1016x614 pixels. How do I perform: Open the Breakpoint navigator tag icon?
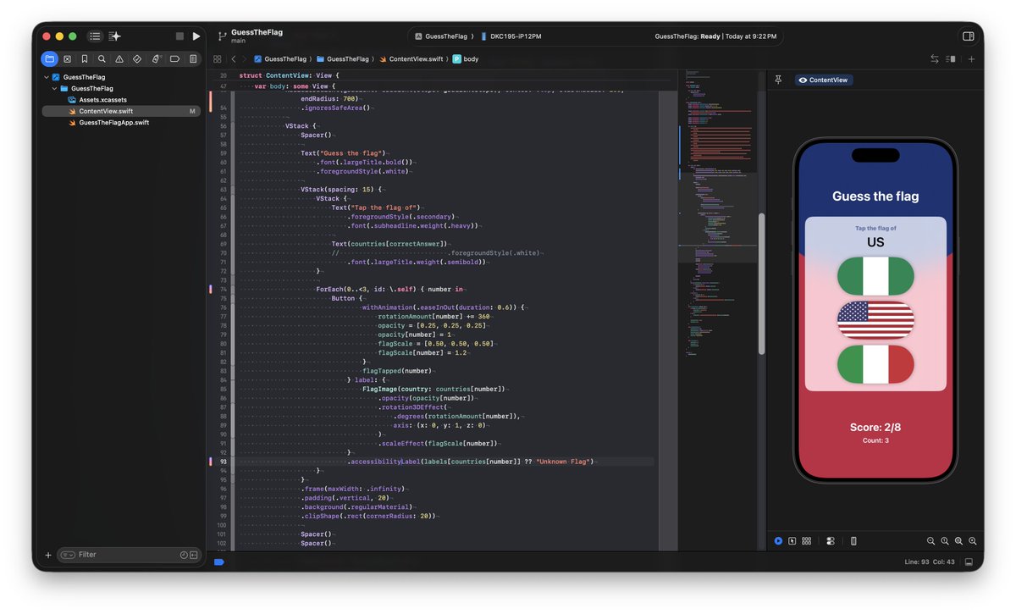[174, 59]
